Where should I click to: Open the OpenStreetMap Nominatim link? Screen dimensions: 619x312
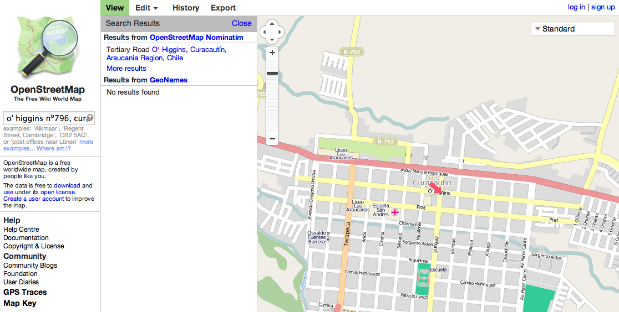[x=196, y=38]
